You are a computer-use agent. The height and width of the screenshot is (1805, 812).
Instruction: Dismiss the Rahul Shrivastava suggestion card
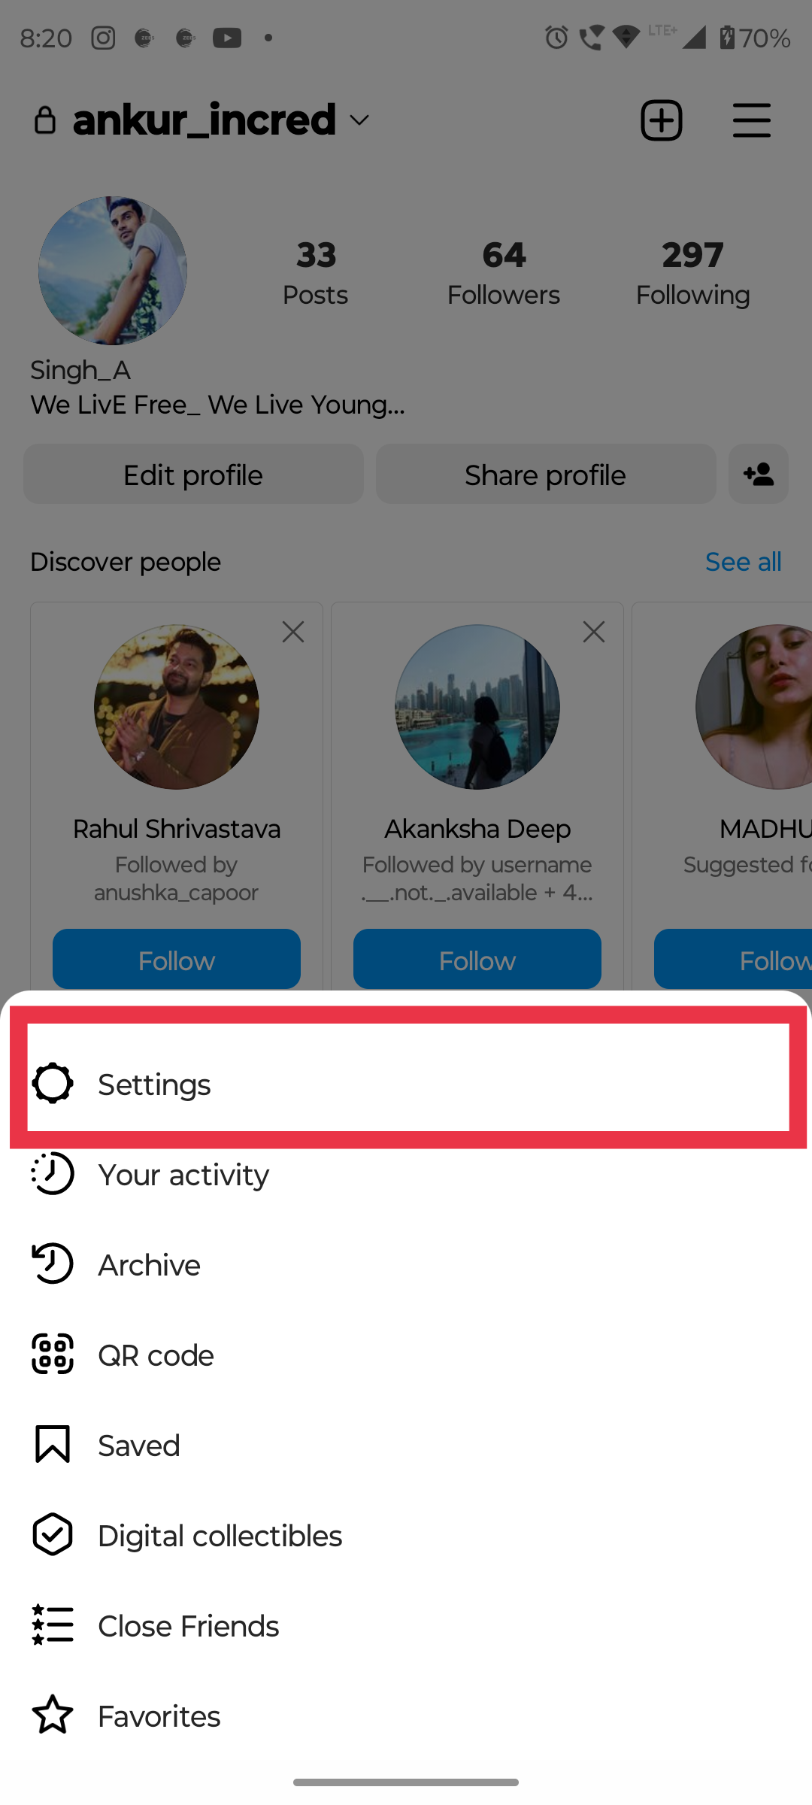point(293,632)
